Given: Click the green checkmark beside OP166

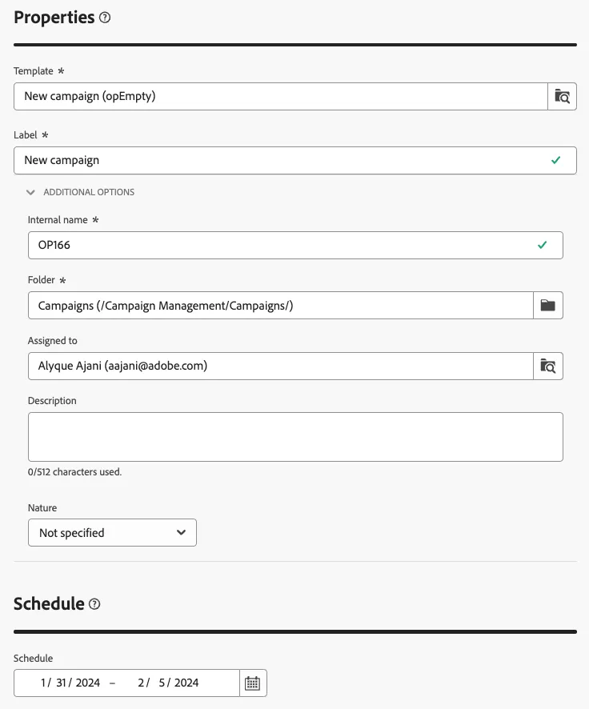Looking at the screenshot, I should pos(543,245).
